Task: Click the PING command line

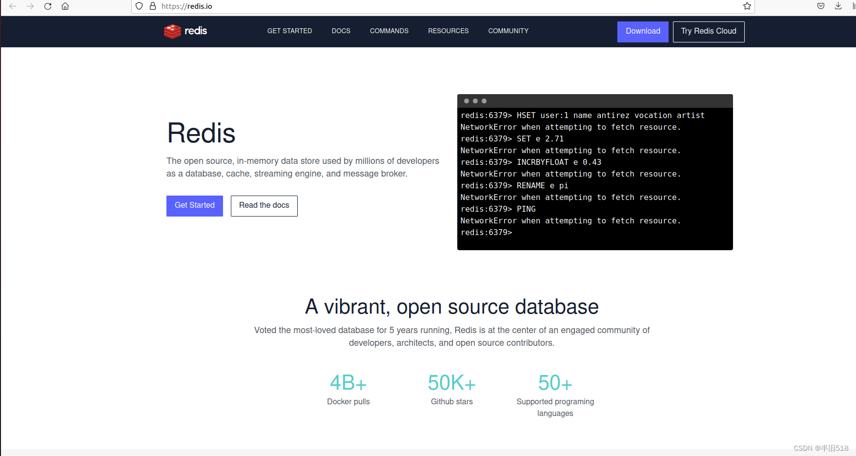Action: pos(498,209)
